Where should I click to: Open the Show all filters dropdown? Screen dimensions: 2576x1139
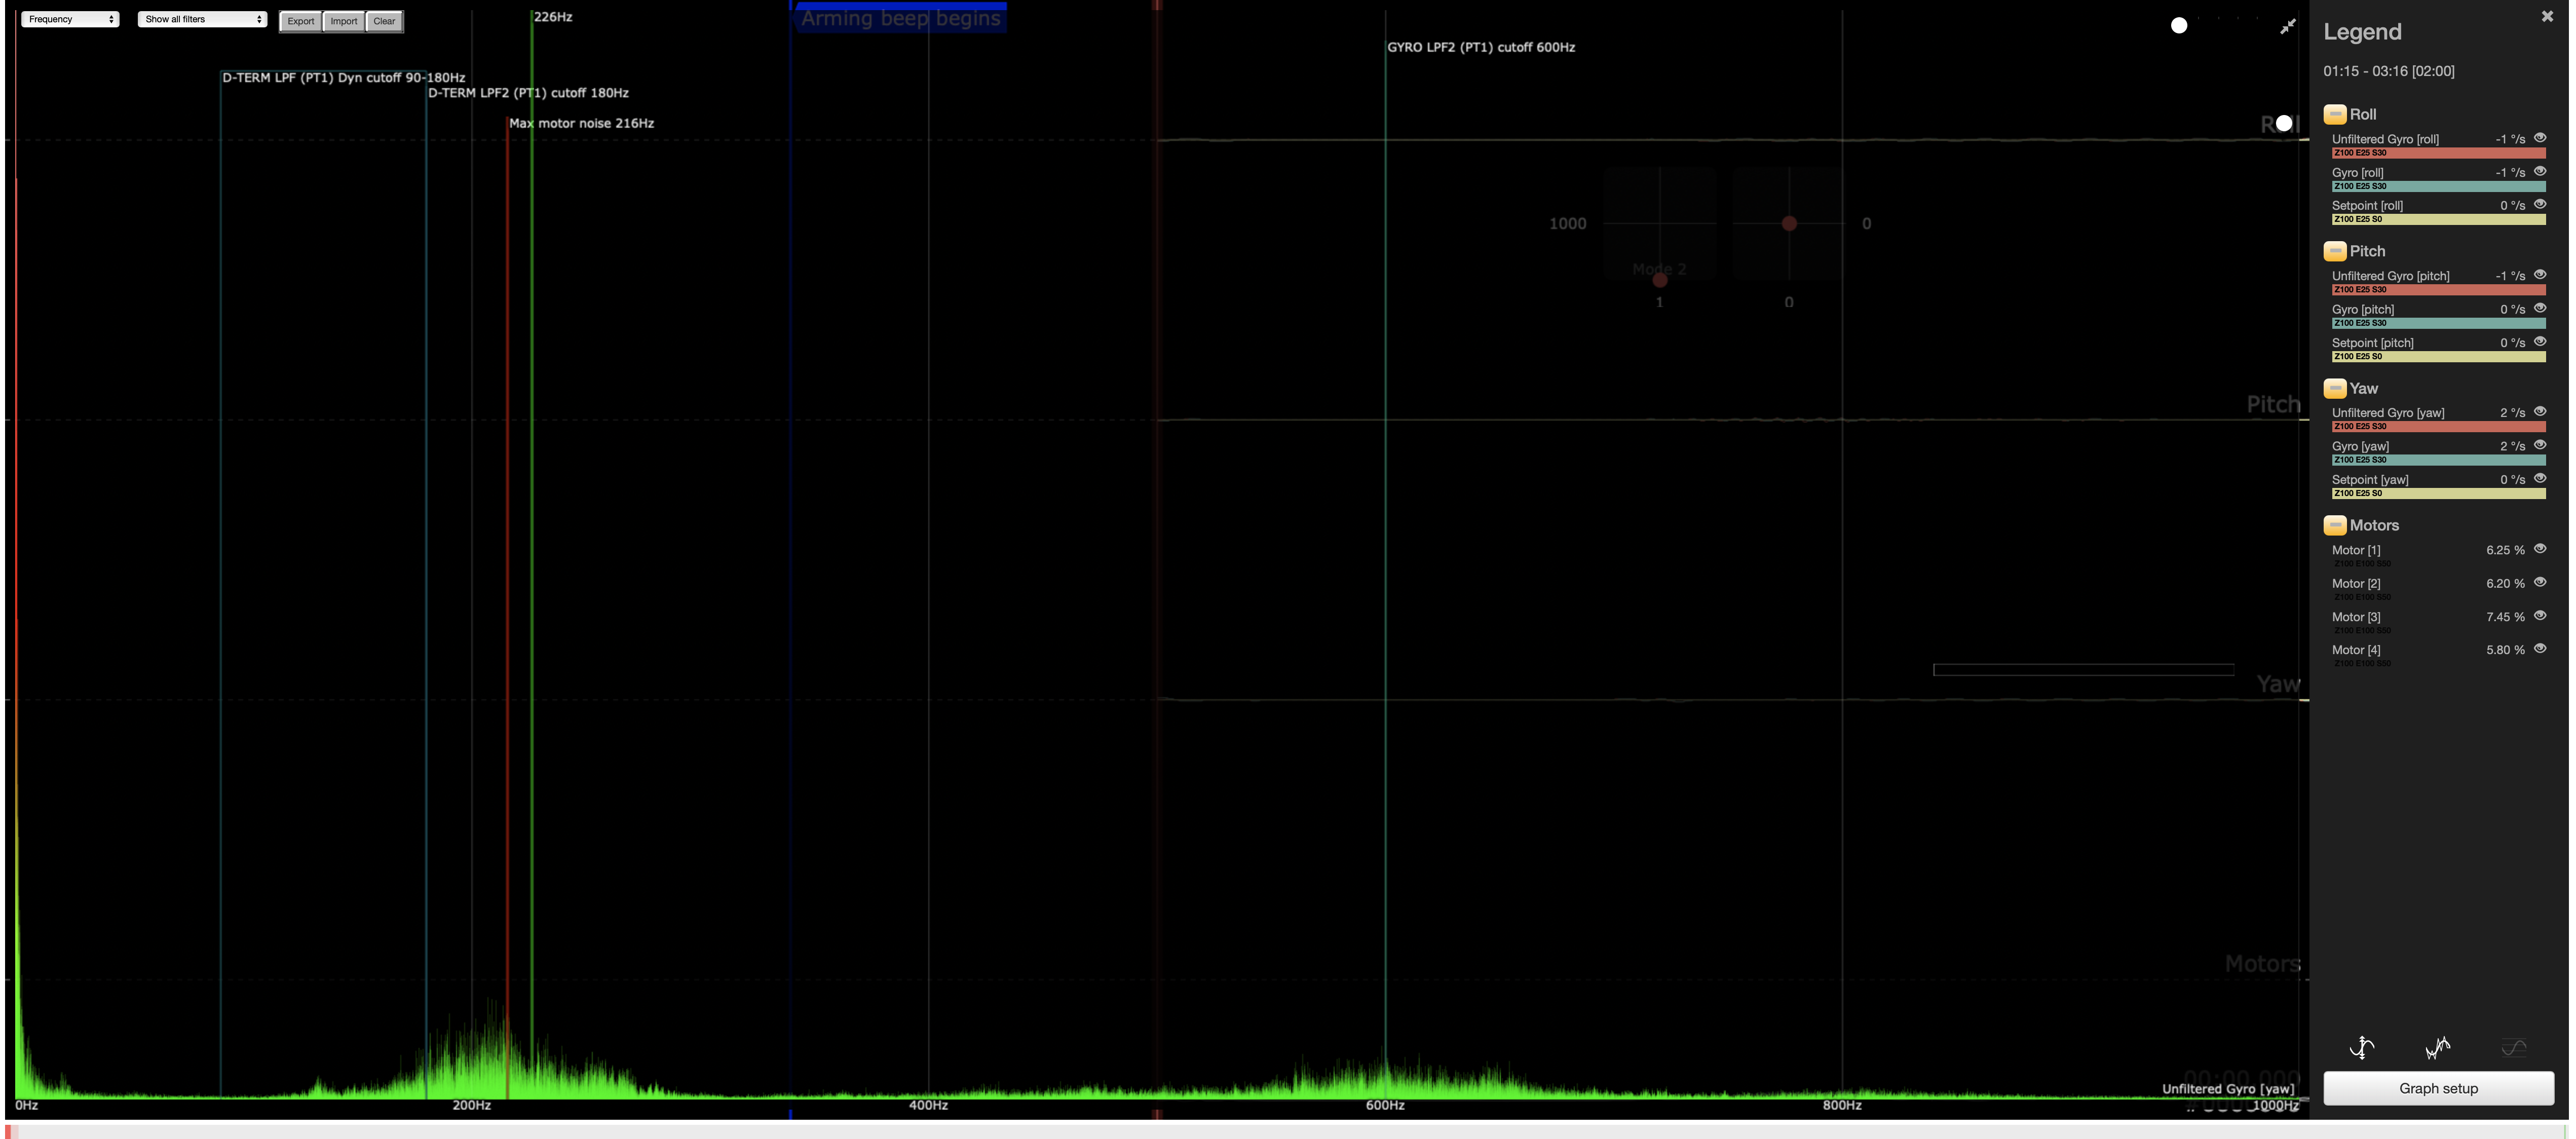coord(202,19)
